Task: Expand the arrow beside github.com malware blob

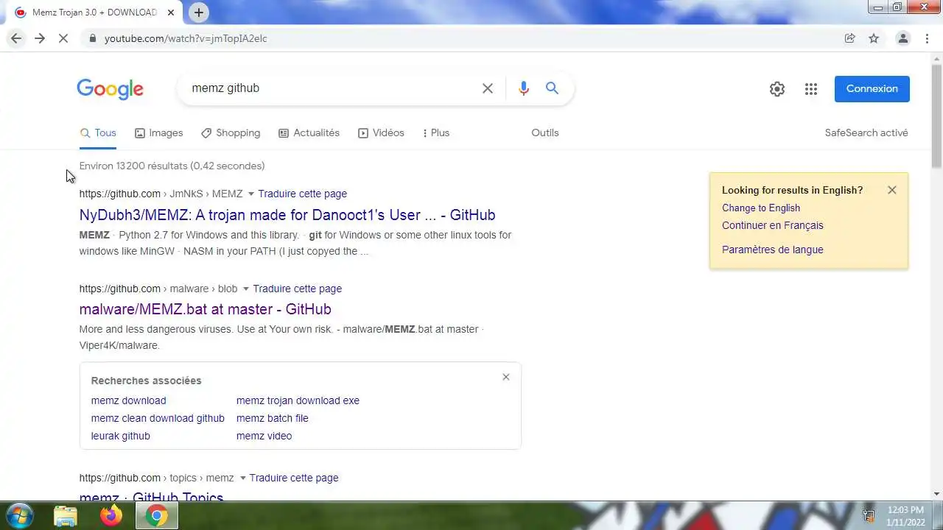Action: click(245, 289)
